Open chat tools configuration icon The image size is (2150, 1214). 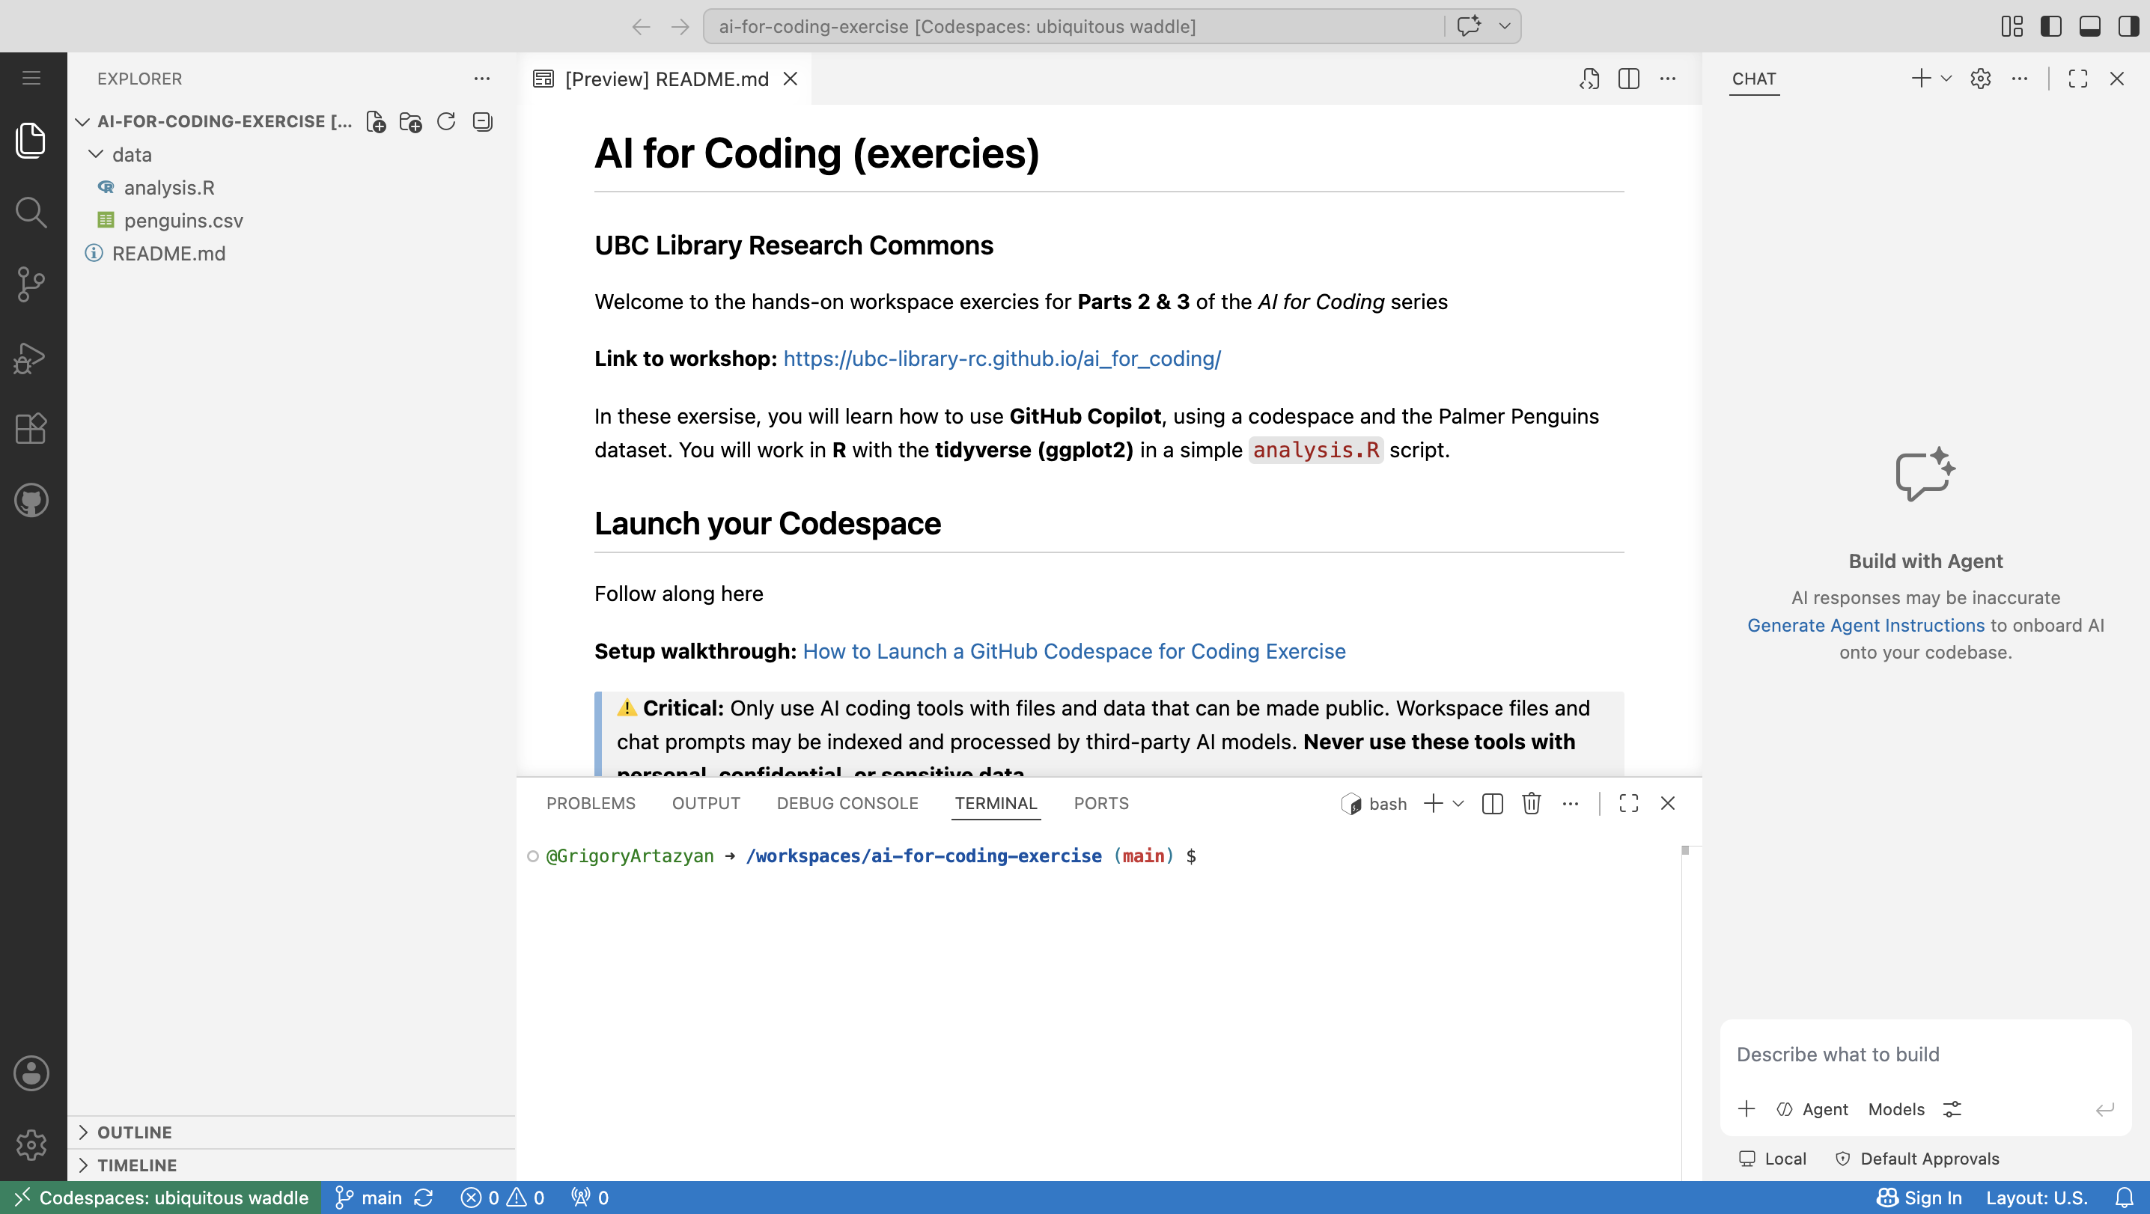coord(1952,1109)
